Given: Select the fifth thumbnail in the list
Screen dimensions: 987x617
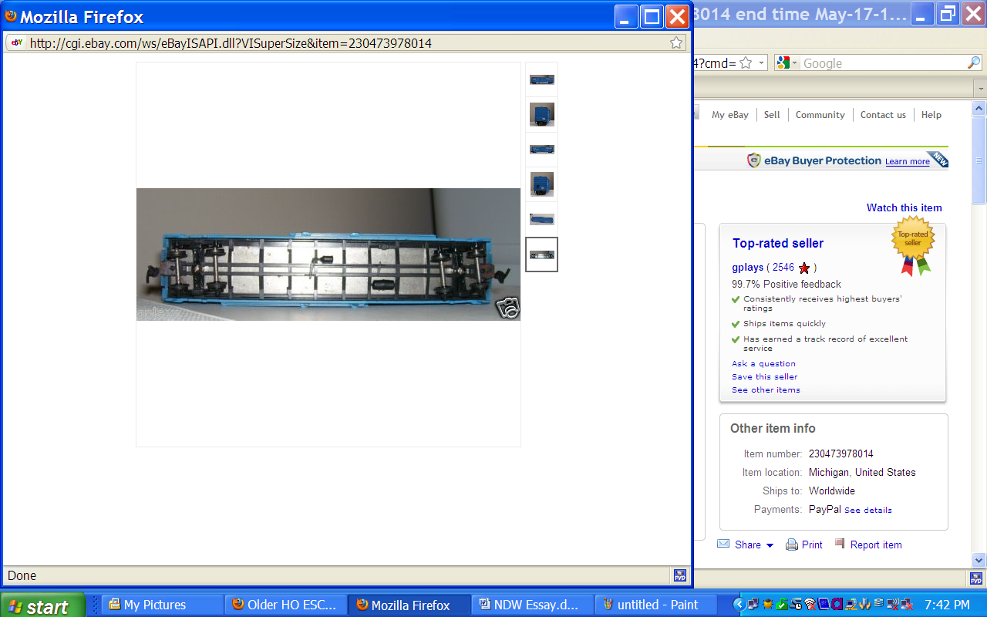Looking at the screenshot, I should 541,218.
